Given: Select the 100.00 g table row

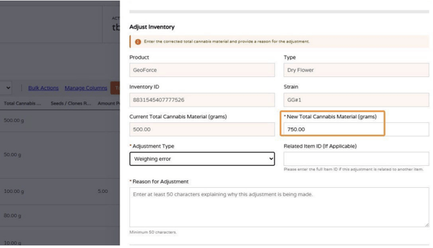Looking at the screenshot, I should pos(60,191).
